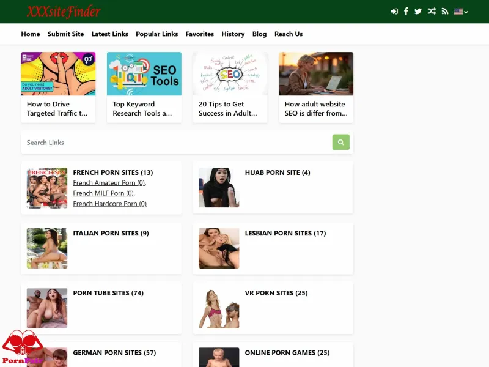Click the green magnifier search button
This screenshot has width=489, height=367.
point(341,143)
